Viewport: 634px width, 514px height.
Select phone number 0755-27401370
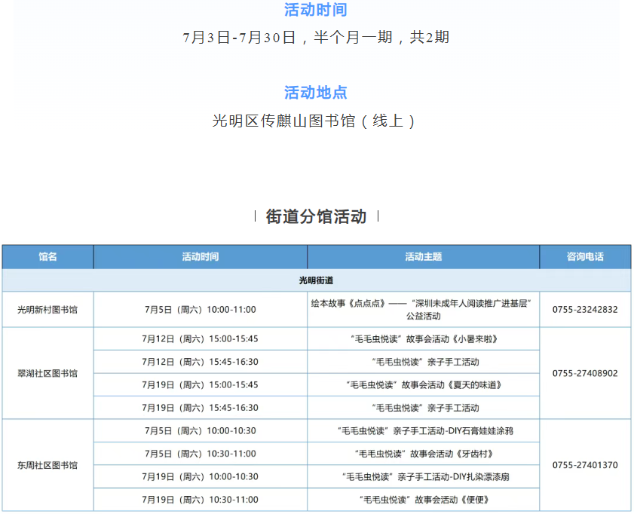(585, 465)
